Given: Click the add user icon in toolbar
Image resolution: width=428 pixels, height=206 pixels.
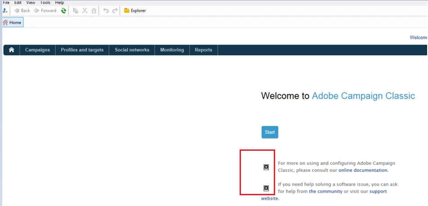Looking at the screenshot, I should point(5,11).
